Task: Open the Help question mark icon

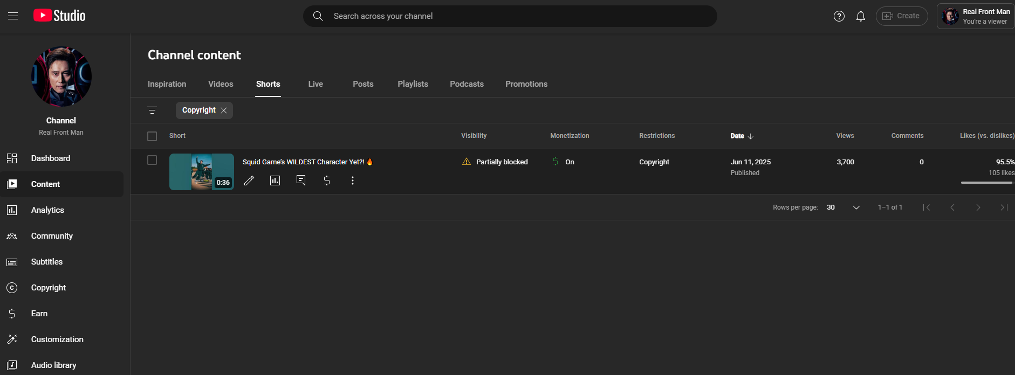Action: click(839, 16)
